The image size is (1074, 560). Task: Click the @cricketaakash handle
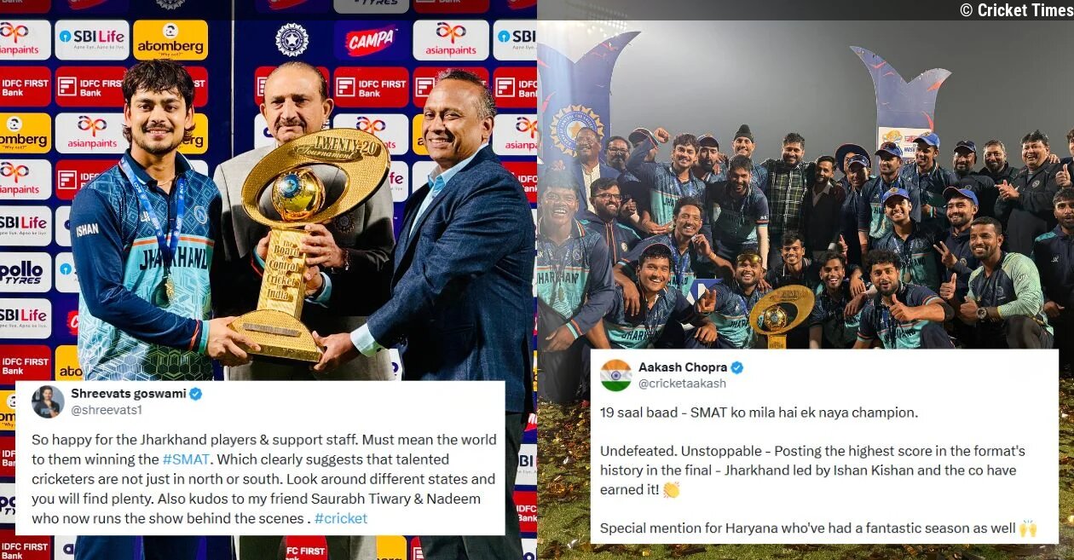(684, 384)
